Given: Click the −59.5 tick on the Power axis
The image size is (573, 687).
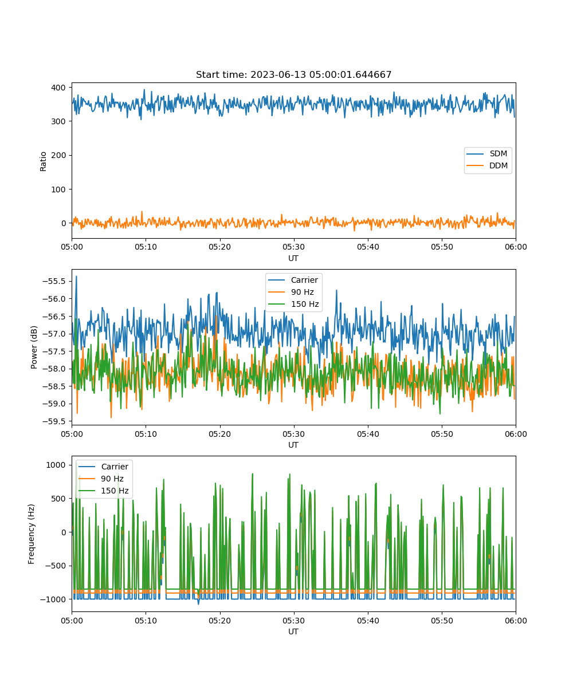Looking at the screenshot, I should pyautogui.click(x=55, y=421).
